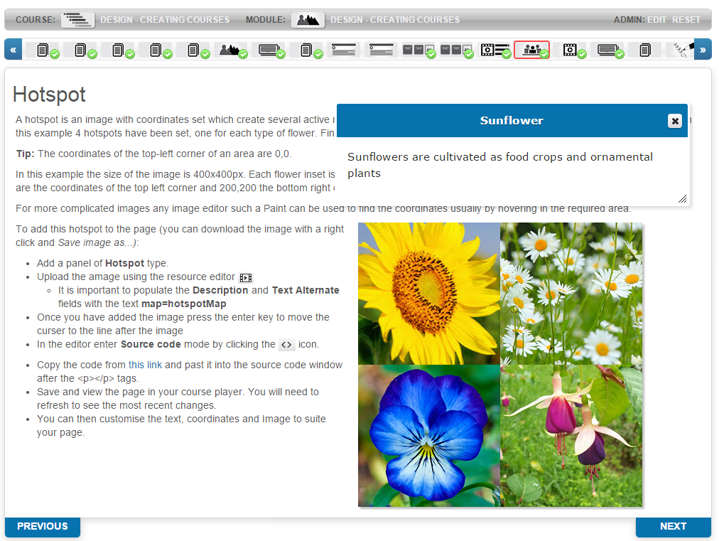
Task: Follow 'this link' to copy the code
Action: 145,365
